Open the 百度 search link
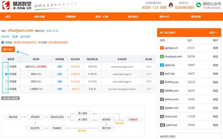Image resolution: width=223 pixels, height=139 pixels. (x=15, y=37)
